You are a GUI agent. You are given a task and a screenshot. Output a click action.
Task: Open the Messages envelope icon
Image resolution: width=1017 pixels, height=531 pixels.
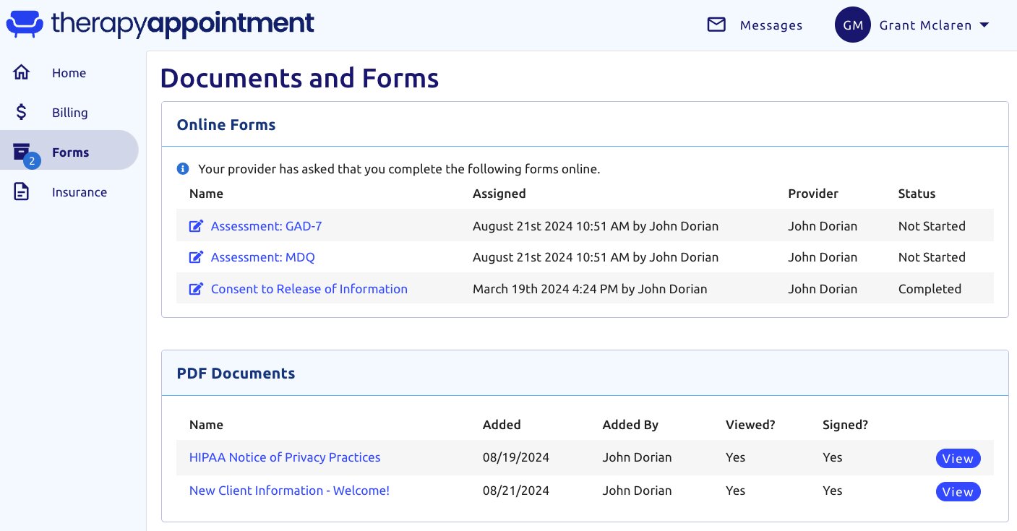pos(716,25)
